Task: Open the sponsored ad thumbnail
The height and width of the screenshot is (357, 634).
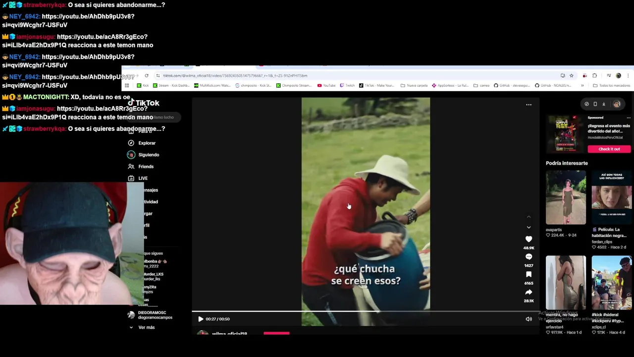Action: tap(566, 133)
